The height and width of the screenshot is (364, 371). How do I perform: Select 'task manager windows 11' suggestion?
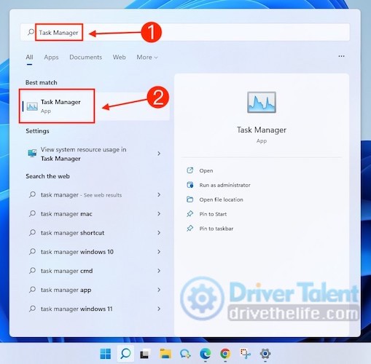tap(95, 309)
